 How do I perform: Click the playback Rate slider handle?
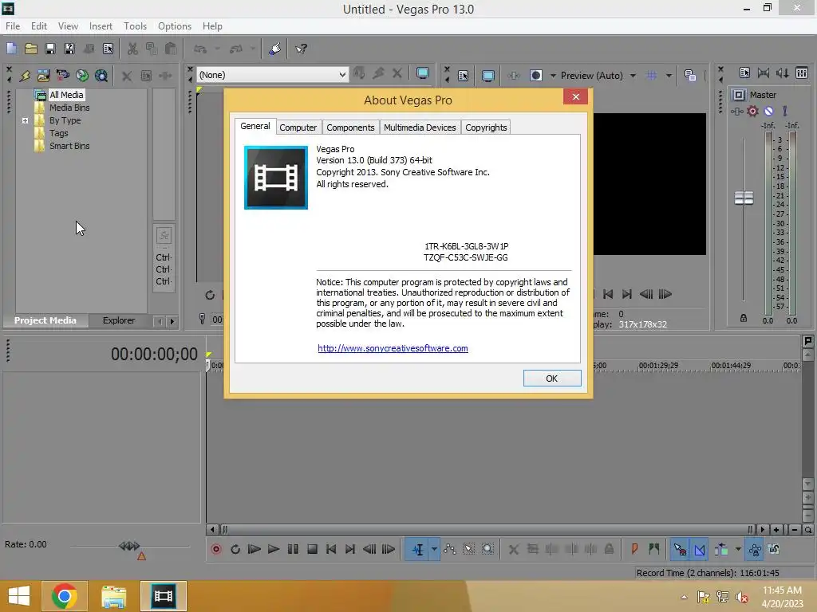129,546
